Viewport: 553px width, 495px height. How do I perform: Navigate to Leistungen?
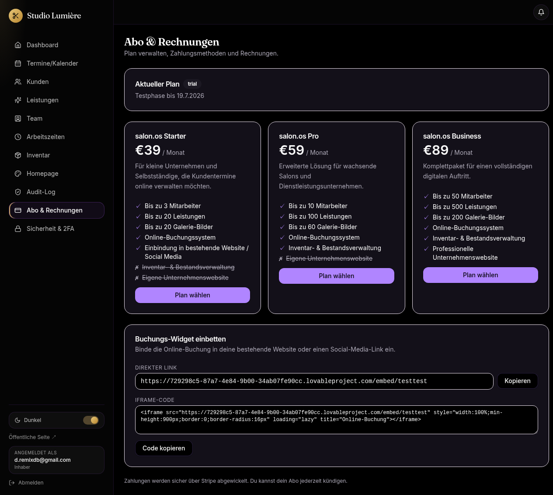[56, 100]
